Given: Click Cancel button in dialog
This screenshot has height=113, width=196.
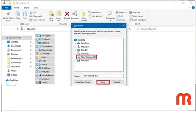Looking at the screenshot, I should pos(117,82).
